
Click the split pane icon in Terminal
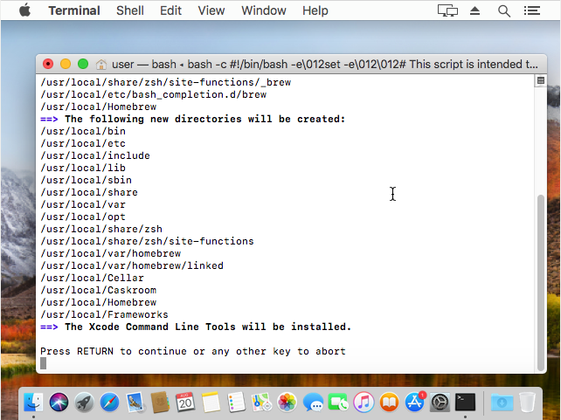pos(541,80)
